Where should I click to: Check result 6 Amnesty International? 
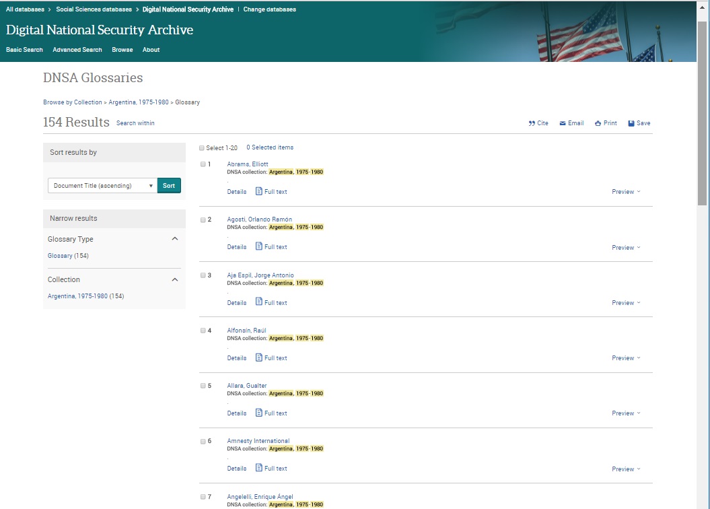(203, 442)
